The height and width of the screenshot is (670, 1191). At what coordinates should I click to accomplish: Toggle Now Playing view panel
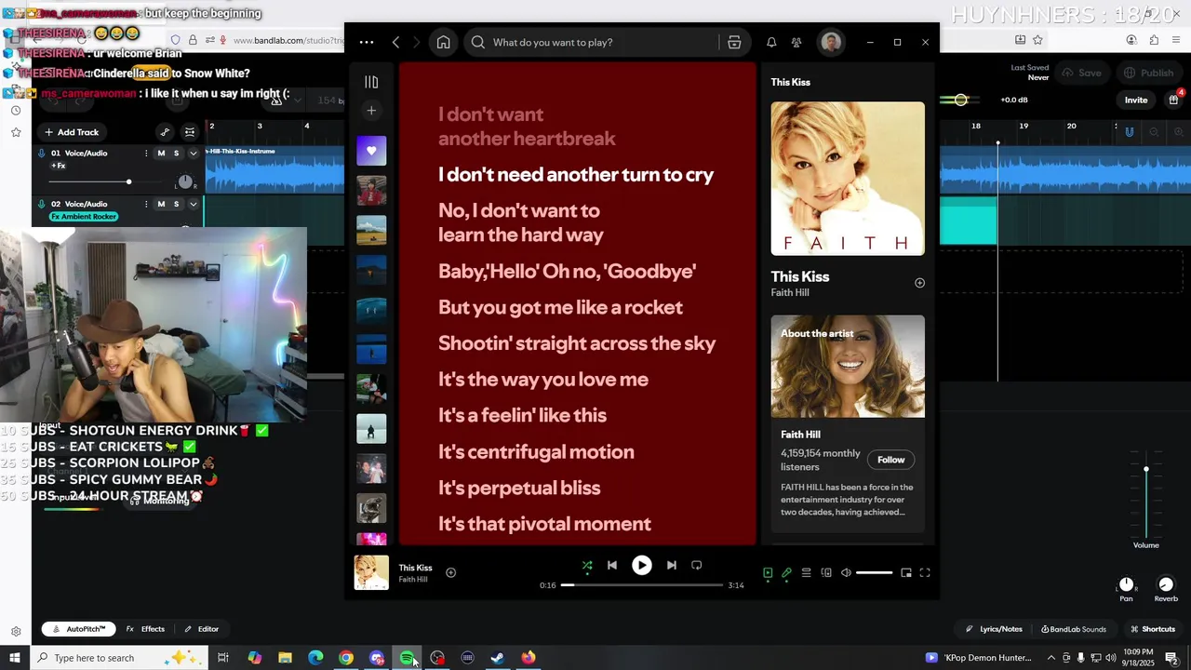coord(768,573)
